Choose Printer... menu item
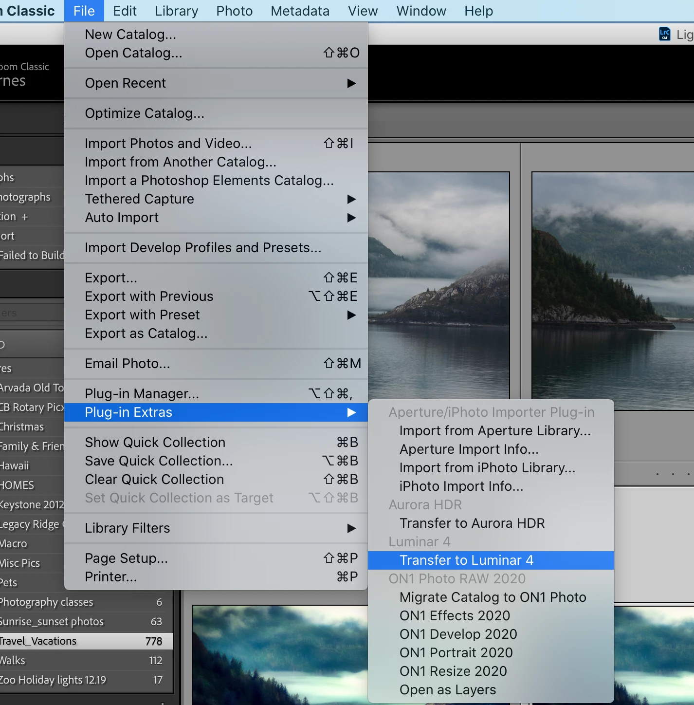Image resolution: width=694 pixels, height=705 pixels. pos(216,576)
